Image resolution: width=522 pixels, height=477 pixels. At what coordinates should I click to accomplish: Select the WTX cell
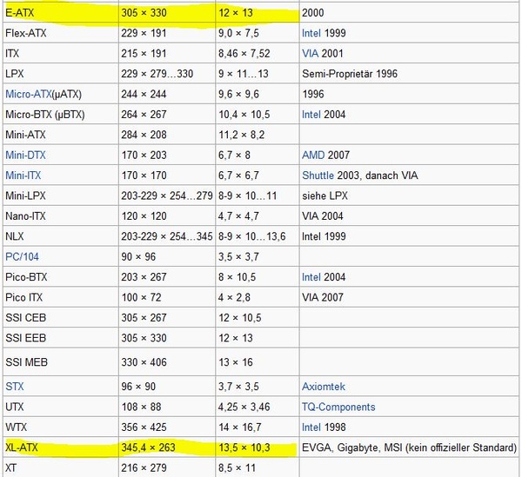point(61,427)
